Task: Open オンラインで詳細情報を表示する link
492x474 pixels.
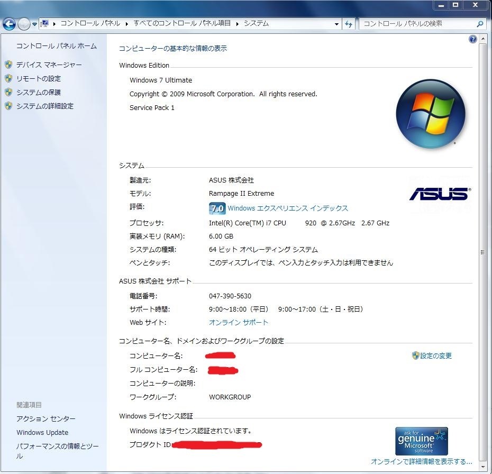Action: click(x=422, y=462)
